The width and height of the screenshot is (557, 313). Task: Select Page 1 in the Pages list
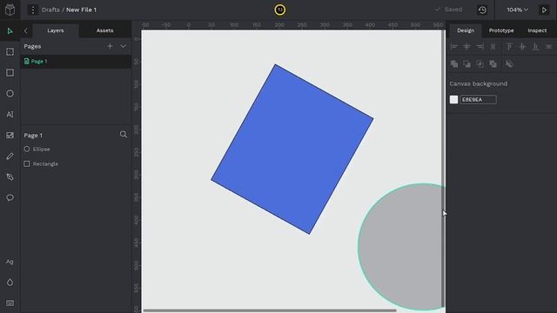pyautogui.click(x=76, y=62)
